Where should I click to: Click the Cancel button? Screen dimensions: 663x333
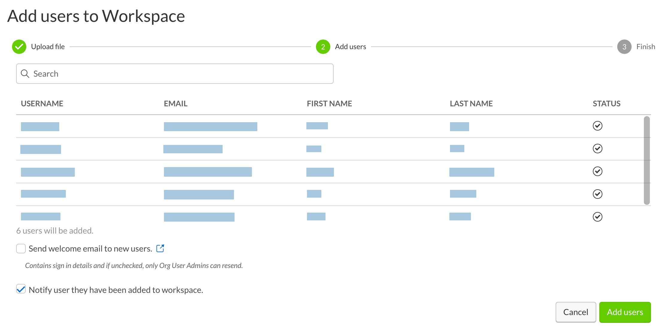click(x=575, y=312)
